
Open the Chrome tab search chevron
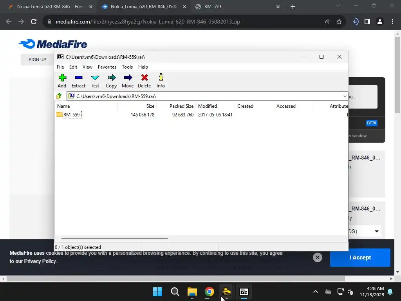pos(338,5)
